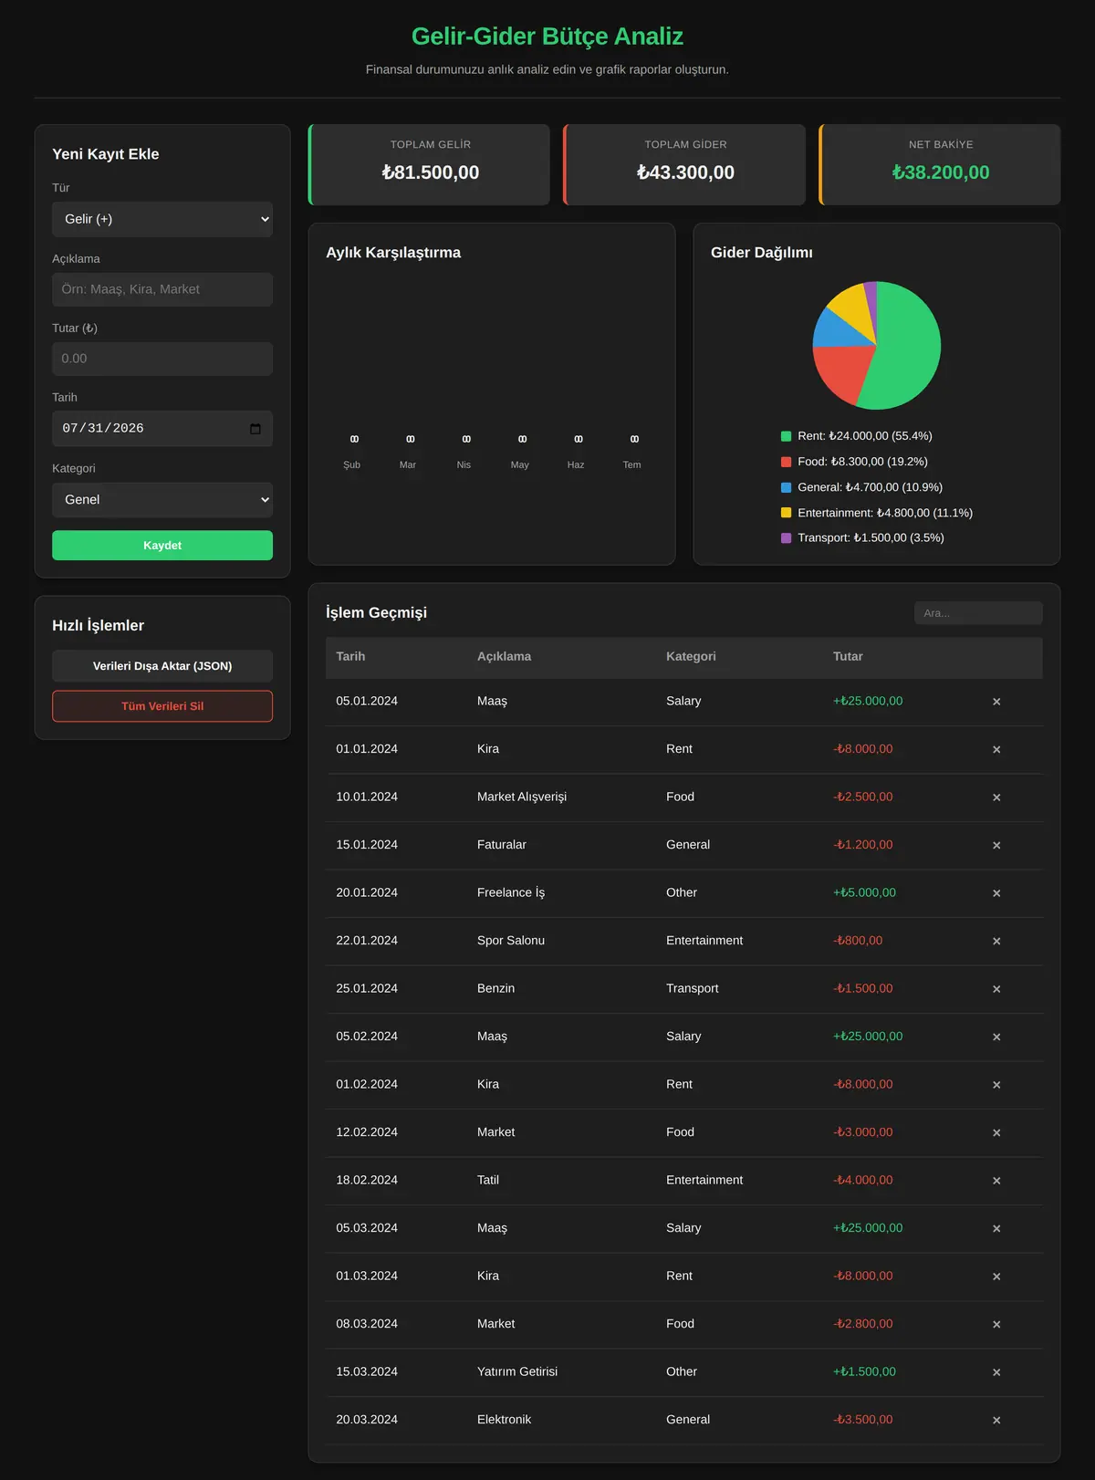
Task: Delete the Faturalar transaction row
Action: pos(996,845)
